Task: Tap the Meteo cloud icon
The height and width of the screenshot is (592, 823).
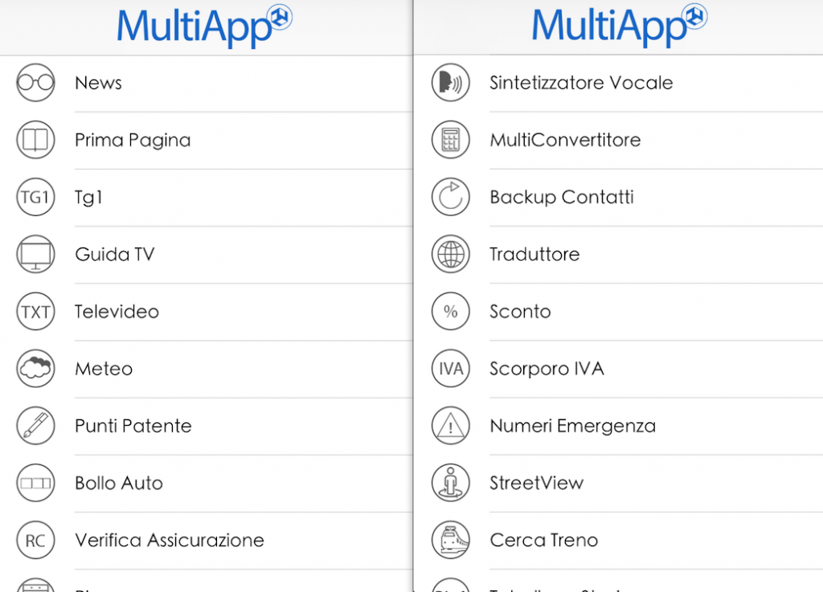Action: (x=35, y=369)
